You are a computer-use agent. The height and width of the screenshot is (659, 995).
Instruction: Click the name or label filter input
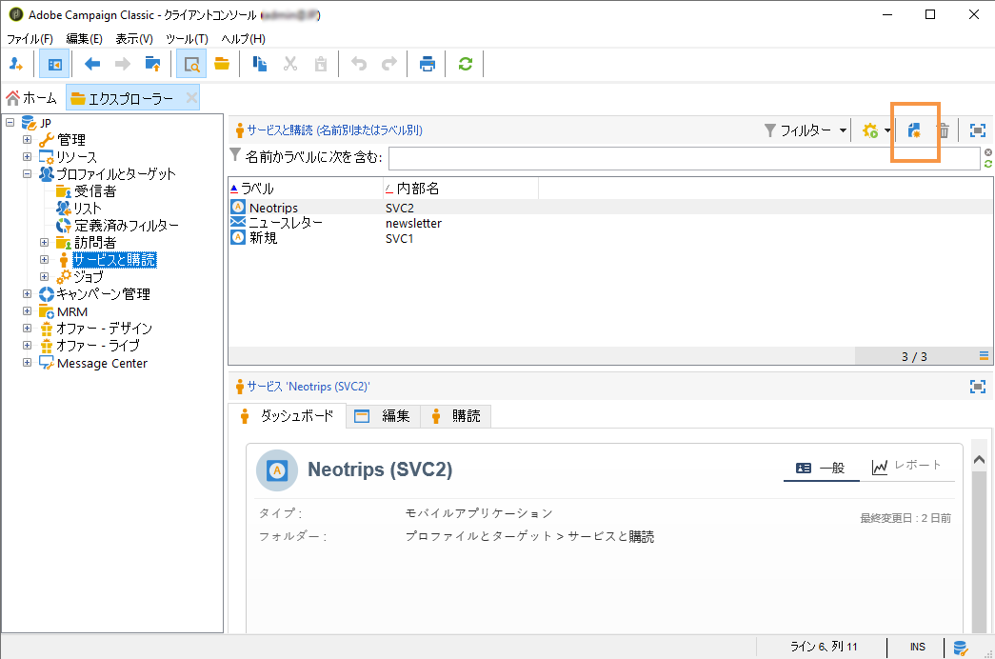(684, 158)
